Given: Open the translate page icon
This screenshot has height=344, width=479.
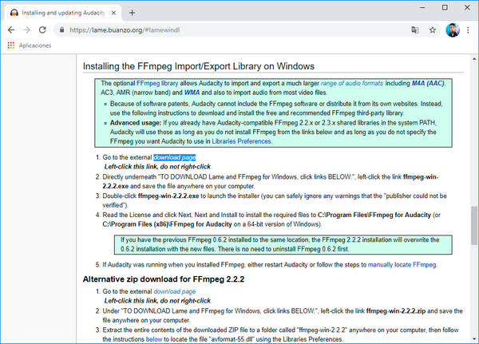Looking at the screenshot, I should click(415, 30).
